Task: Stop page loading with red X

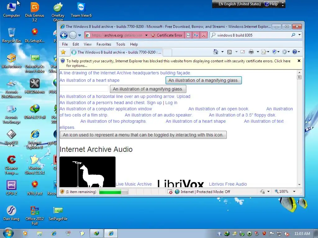Action: (x=204, y=35)
